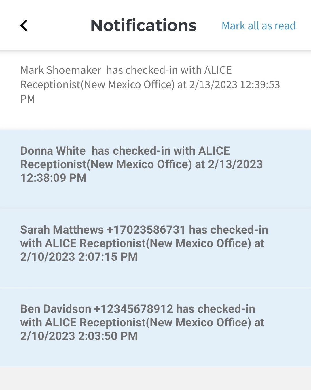Viewport: 311px width, 390px height.
Task: Click the name Mark Shoemaker
Action: (61, 70)
